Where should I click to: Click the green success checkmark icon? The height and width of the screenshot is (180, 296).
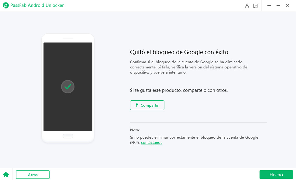click(68, 87)
